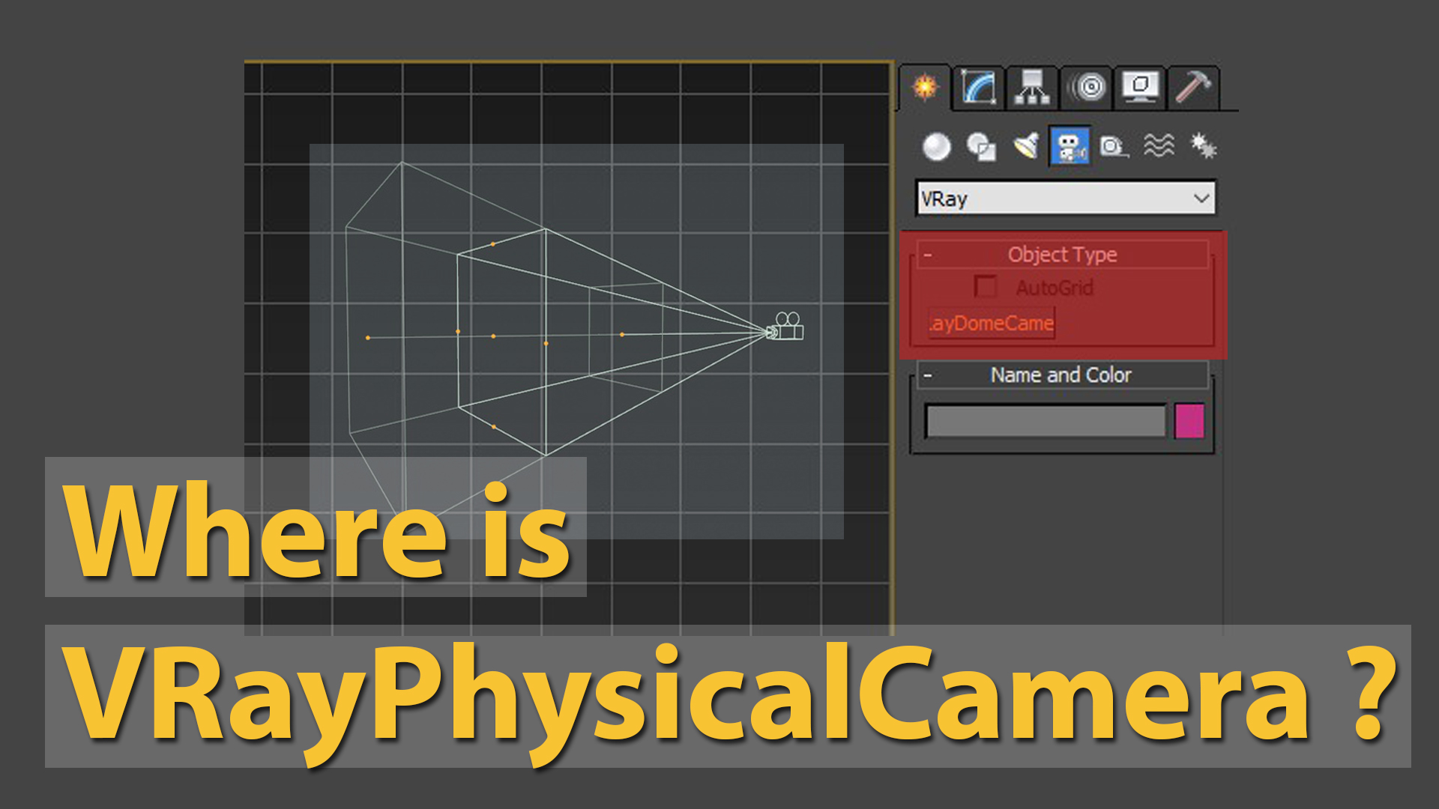Open the Display panel
Image resolution: width=1439 pixels, height=809 pixels.
click(1140, 87)
